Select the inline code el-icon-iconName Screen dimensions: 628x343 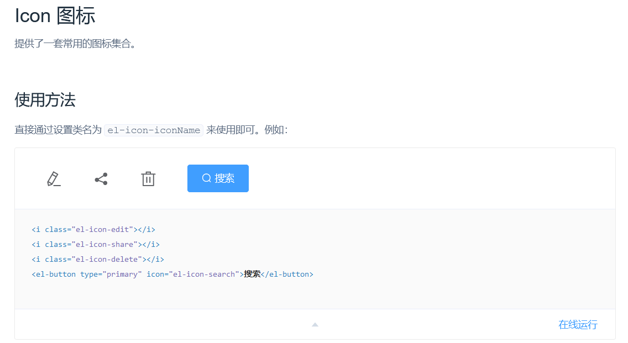click(154, 130)
